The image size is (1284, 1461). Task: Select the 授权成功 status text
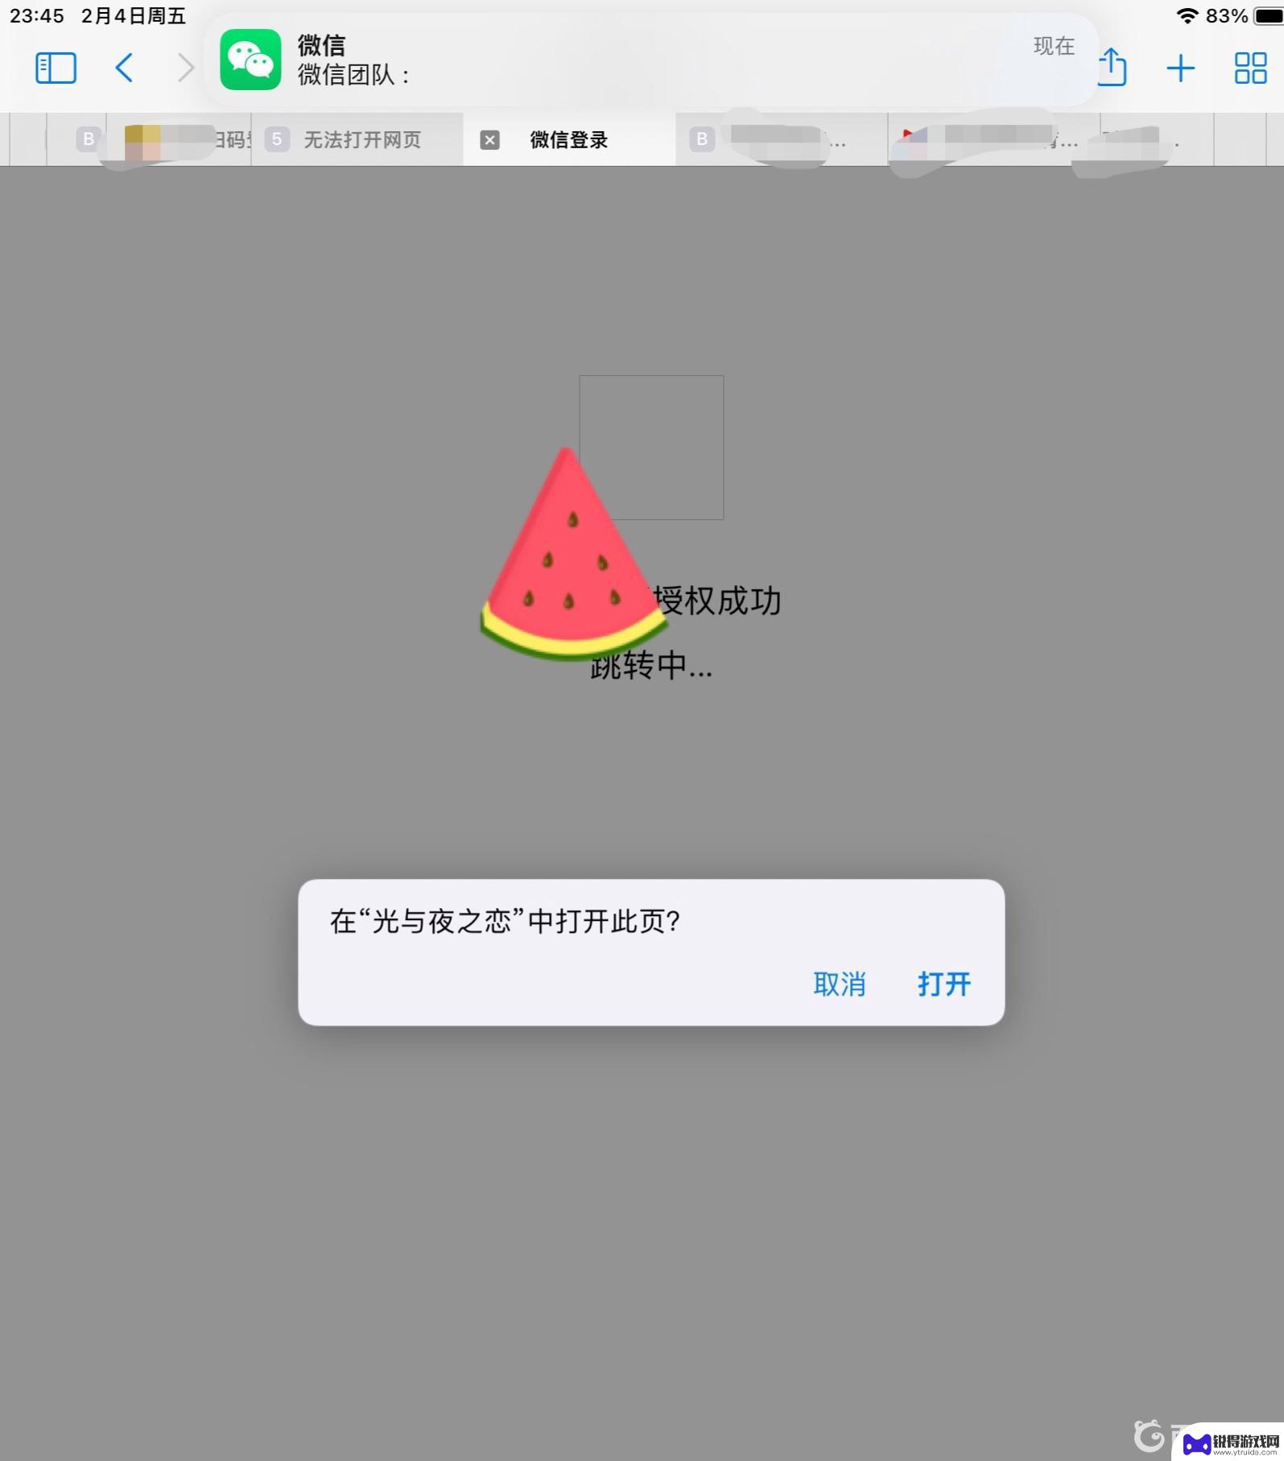pos(716,601)
